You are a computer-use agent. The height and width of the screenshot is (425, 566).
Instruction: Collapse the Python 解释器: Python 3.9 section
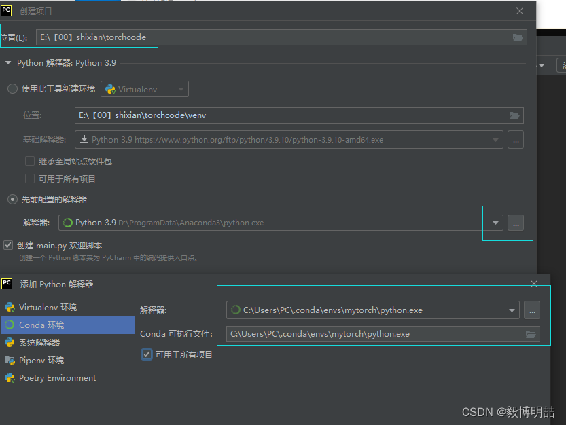8,63
